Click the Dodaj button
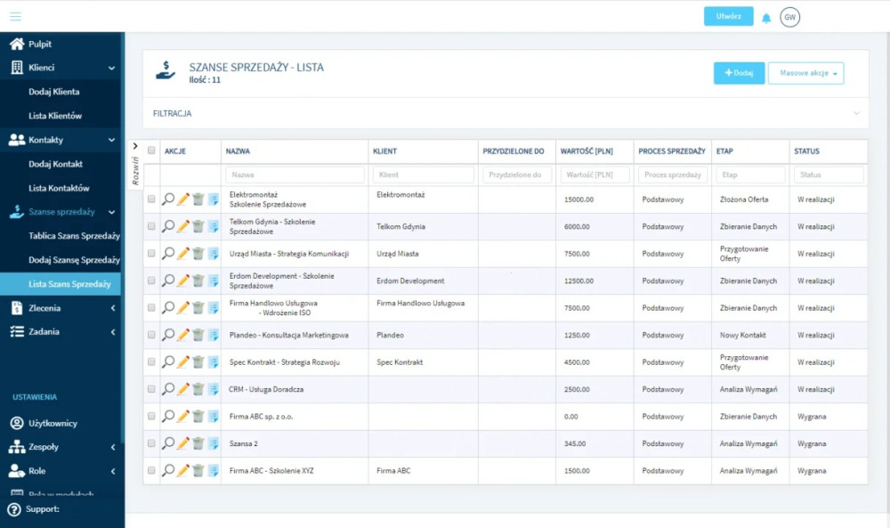 tap(739, 73)
